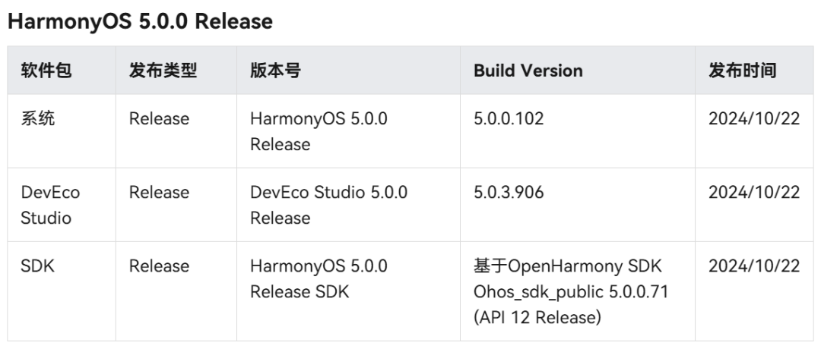
Task: Click DevEco Studio 5.0.0 Release version text
Action: coord(329,205)
